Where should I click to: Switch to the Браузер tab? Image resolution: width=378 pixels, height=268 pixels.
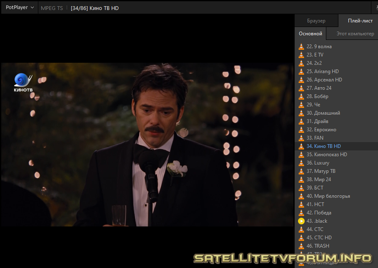pyautogui.click(x=316, y=21)
